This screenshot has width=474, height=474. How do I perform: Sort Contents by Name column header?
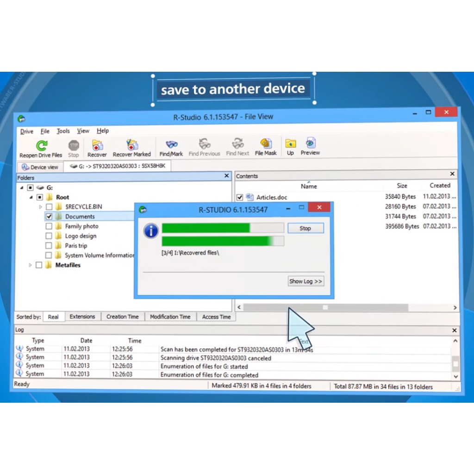(x=309, y=186)
